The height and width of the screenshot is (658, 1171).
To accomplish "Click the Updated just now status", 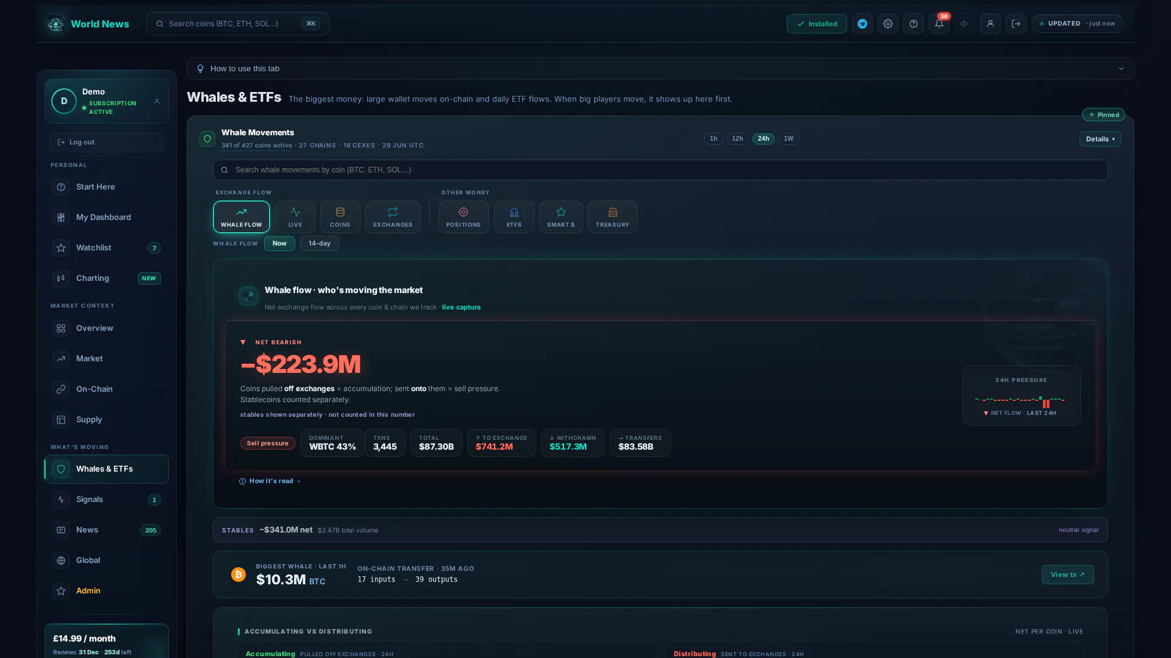I will (x=1077, y=24).
